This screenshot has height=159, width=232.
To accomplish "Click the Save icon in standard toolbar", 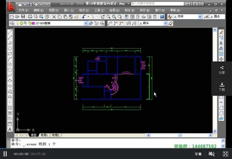I will coord(23,17).
